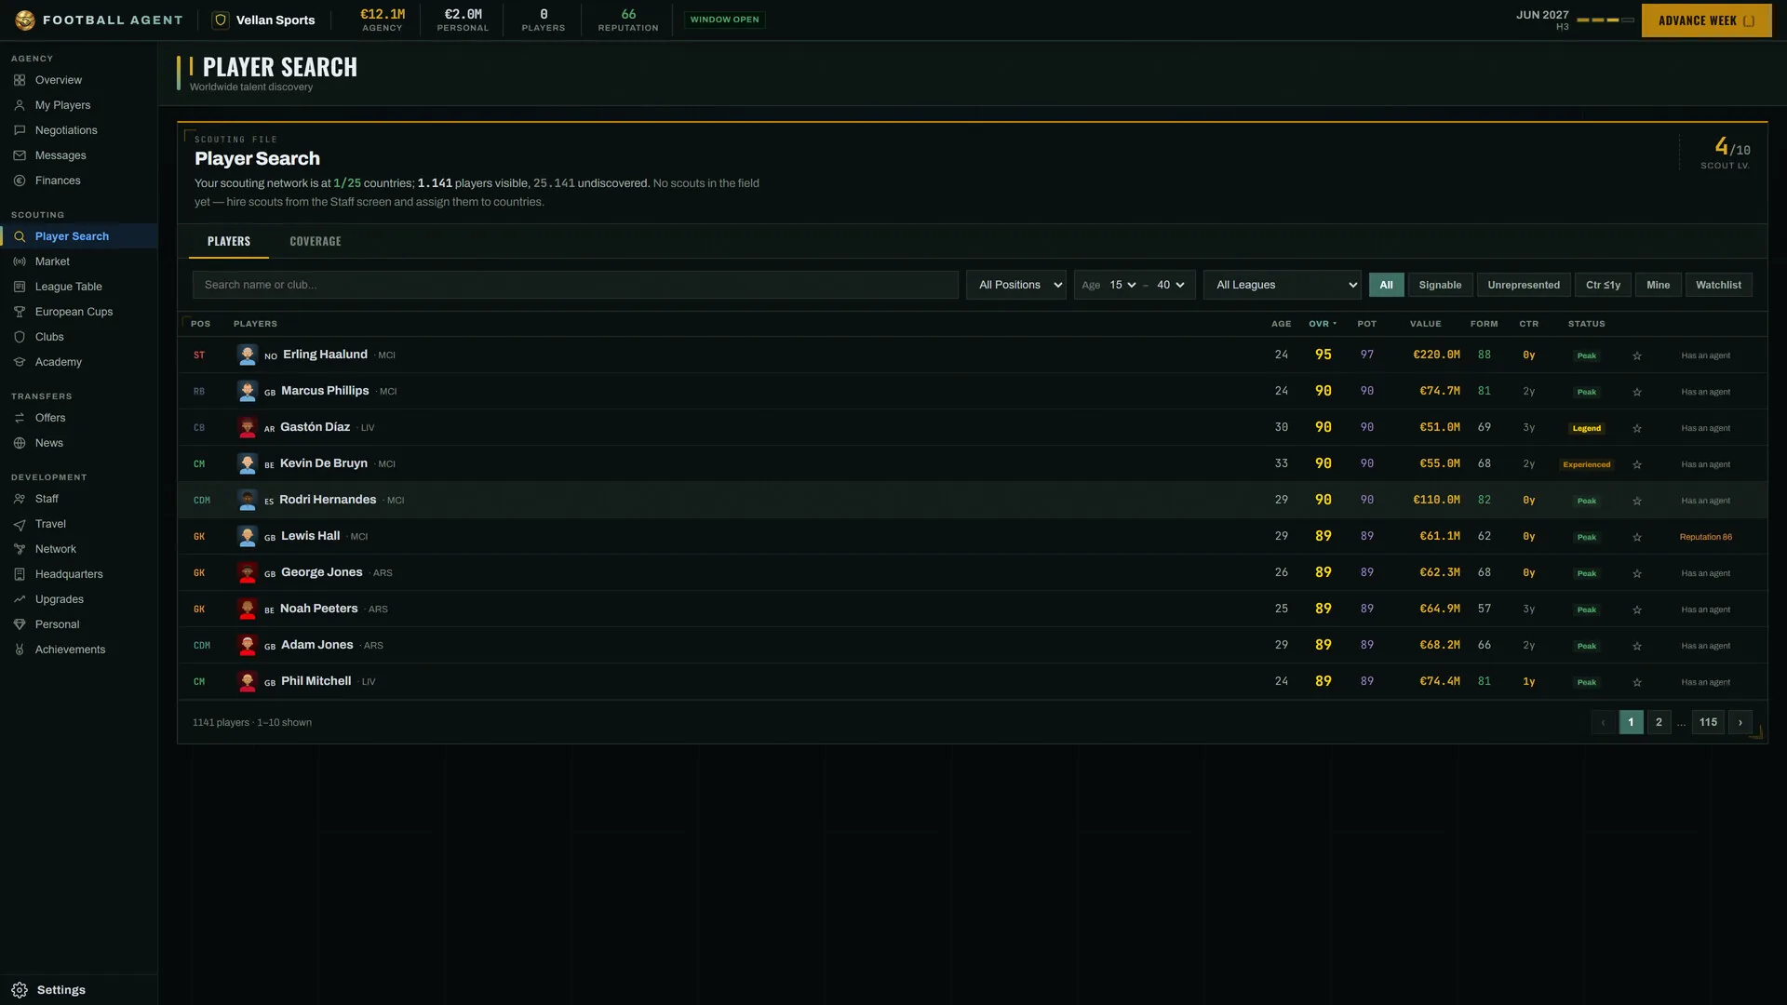Image resolution: width=1787 pixels, height=1005 pixels.
Task: Click the Upgrades trend icon
Action: [20, 599]
